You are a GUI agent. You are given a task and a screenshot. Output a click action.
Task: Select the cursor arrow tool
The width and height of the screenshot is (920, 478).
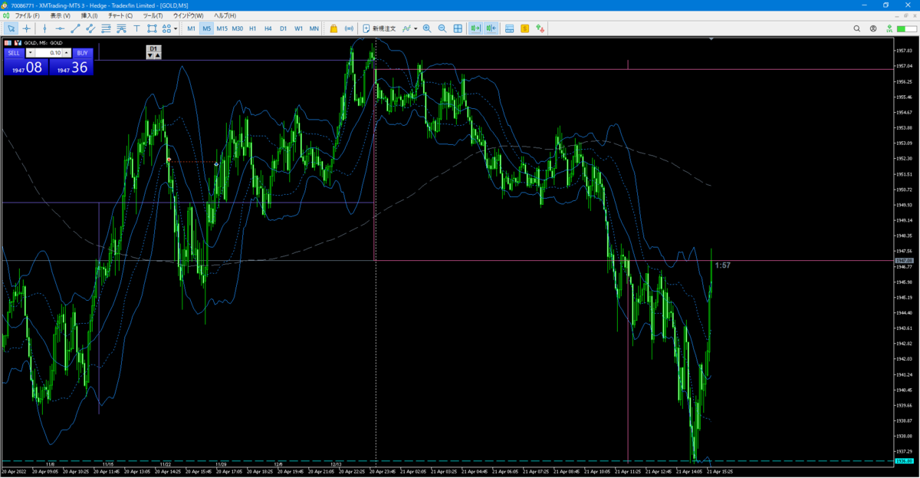tap(11, 28)
